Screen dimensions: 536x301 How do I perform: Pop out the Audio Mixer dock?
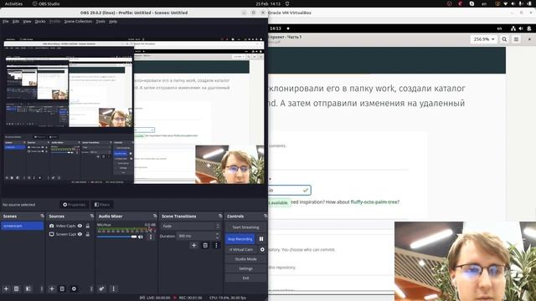[155, 216]
